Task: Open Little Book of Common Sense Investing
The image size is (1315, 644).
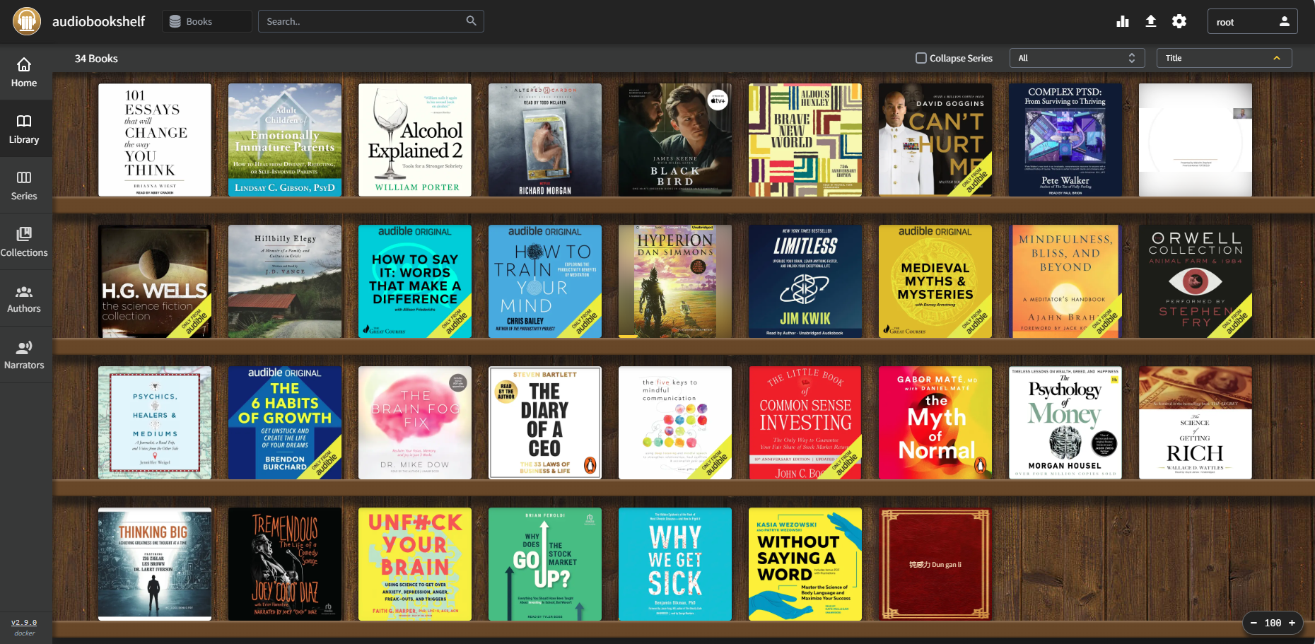Action: coord(805,423)
